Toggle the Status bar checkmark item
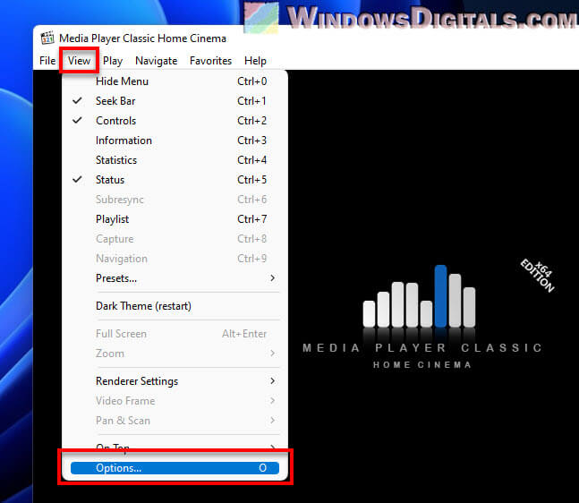579x503 pixels. (x=175, y=180)
